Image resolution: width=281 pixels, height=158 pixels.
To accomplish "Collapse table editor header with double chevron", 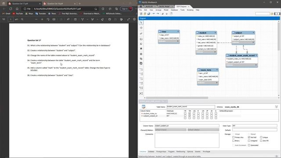I will [x=277, y=107].
